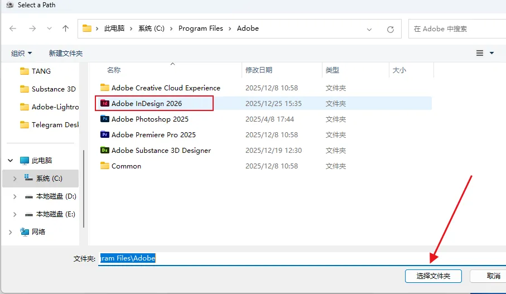Image resolution: width=506 pixels, height=294 pixels.
Task: Select 本地磁盘 (E:) drive
Action: 55,214
